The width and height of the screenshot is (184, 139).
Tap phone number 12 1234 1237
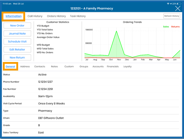coord(45,82)
